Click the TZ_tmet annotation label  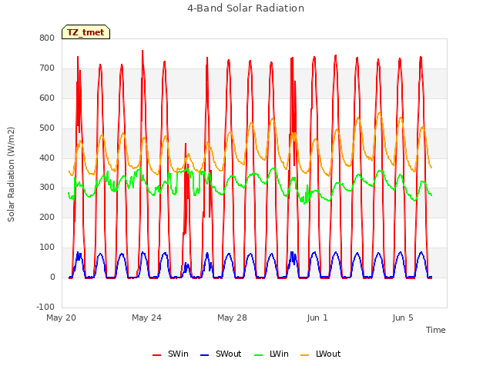point(86,32)
